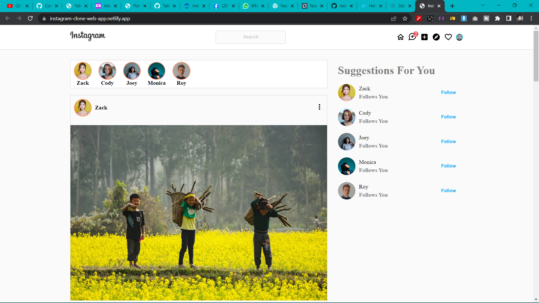This screenshot has height=303, width=539.
Task: Bookmark this page with the star icon
Action: [x=405, y=19]
